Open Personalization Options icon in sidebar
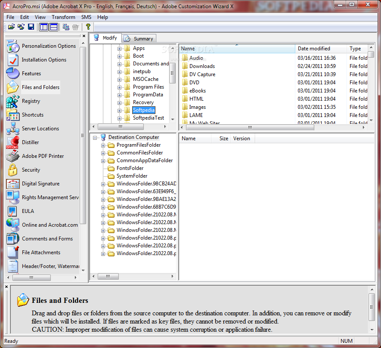The height and width of the screenshot is (348, 381). [13, 46]
